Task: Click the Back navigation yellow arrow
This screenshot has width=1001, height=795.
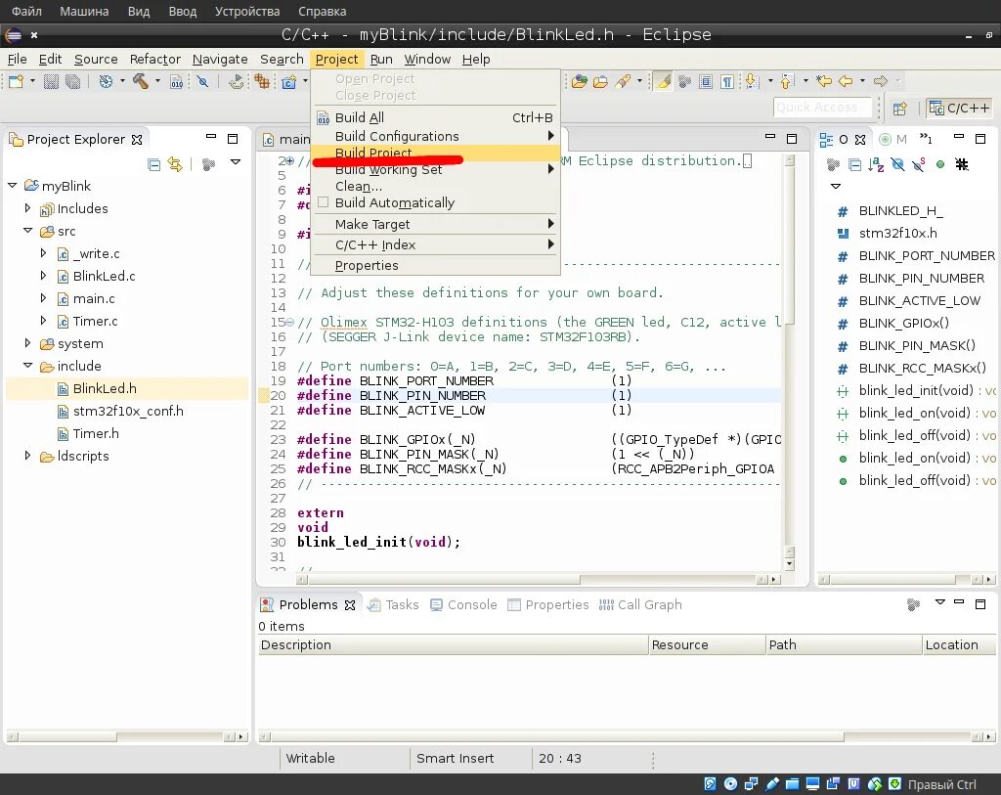Action: 846,81
